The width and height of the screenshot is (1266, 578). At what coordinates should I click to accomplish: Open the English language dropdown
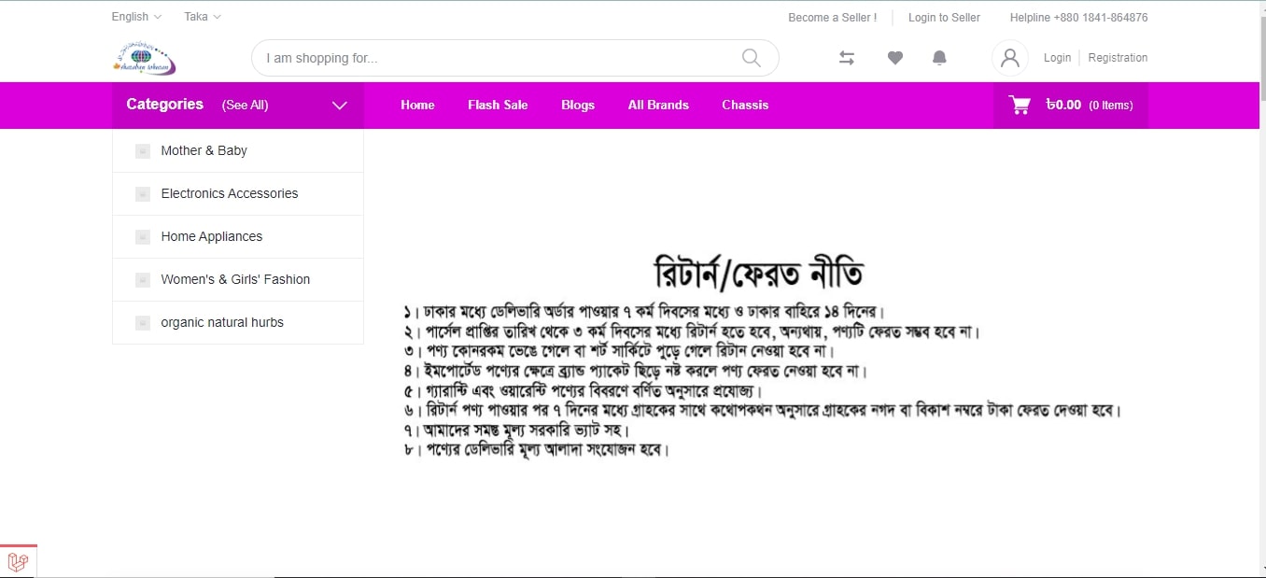[136, 17]
